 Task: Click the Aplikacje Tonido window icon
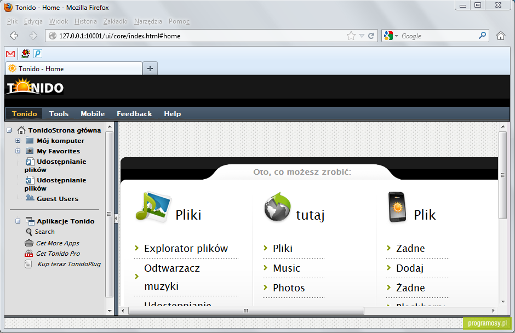pyautogui.click(x=30, y=221)
